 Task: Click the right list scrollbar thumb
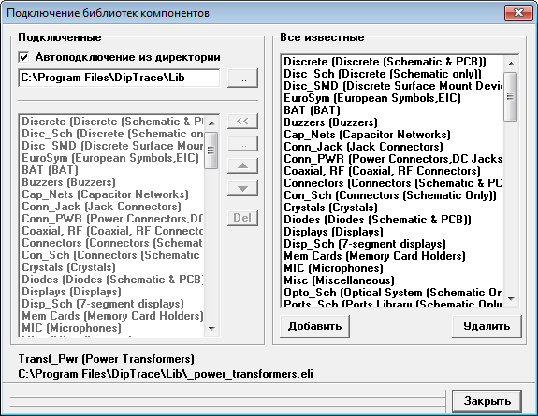[511, 96]
